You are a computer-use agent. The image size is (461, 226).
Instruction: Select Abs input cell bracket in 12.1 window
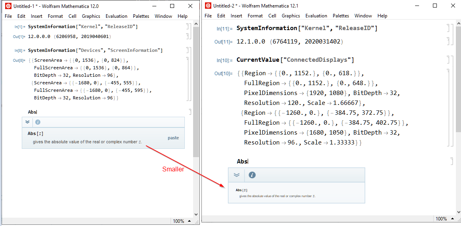click(452, 161)
